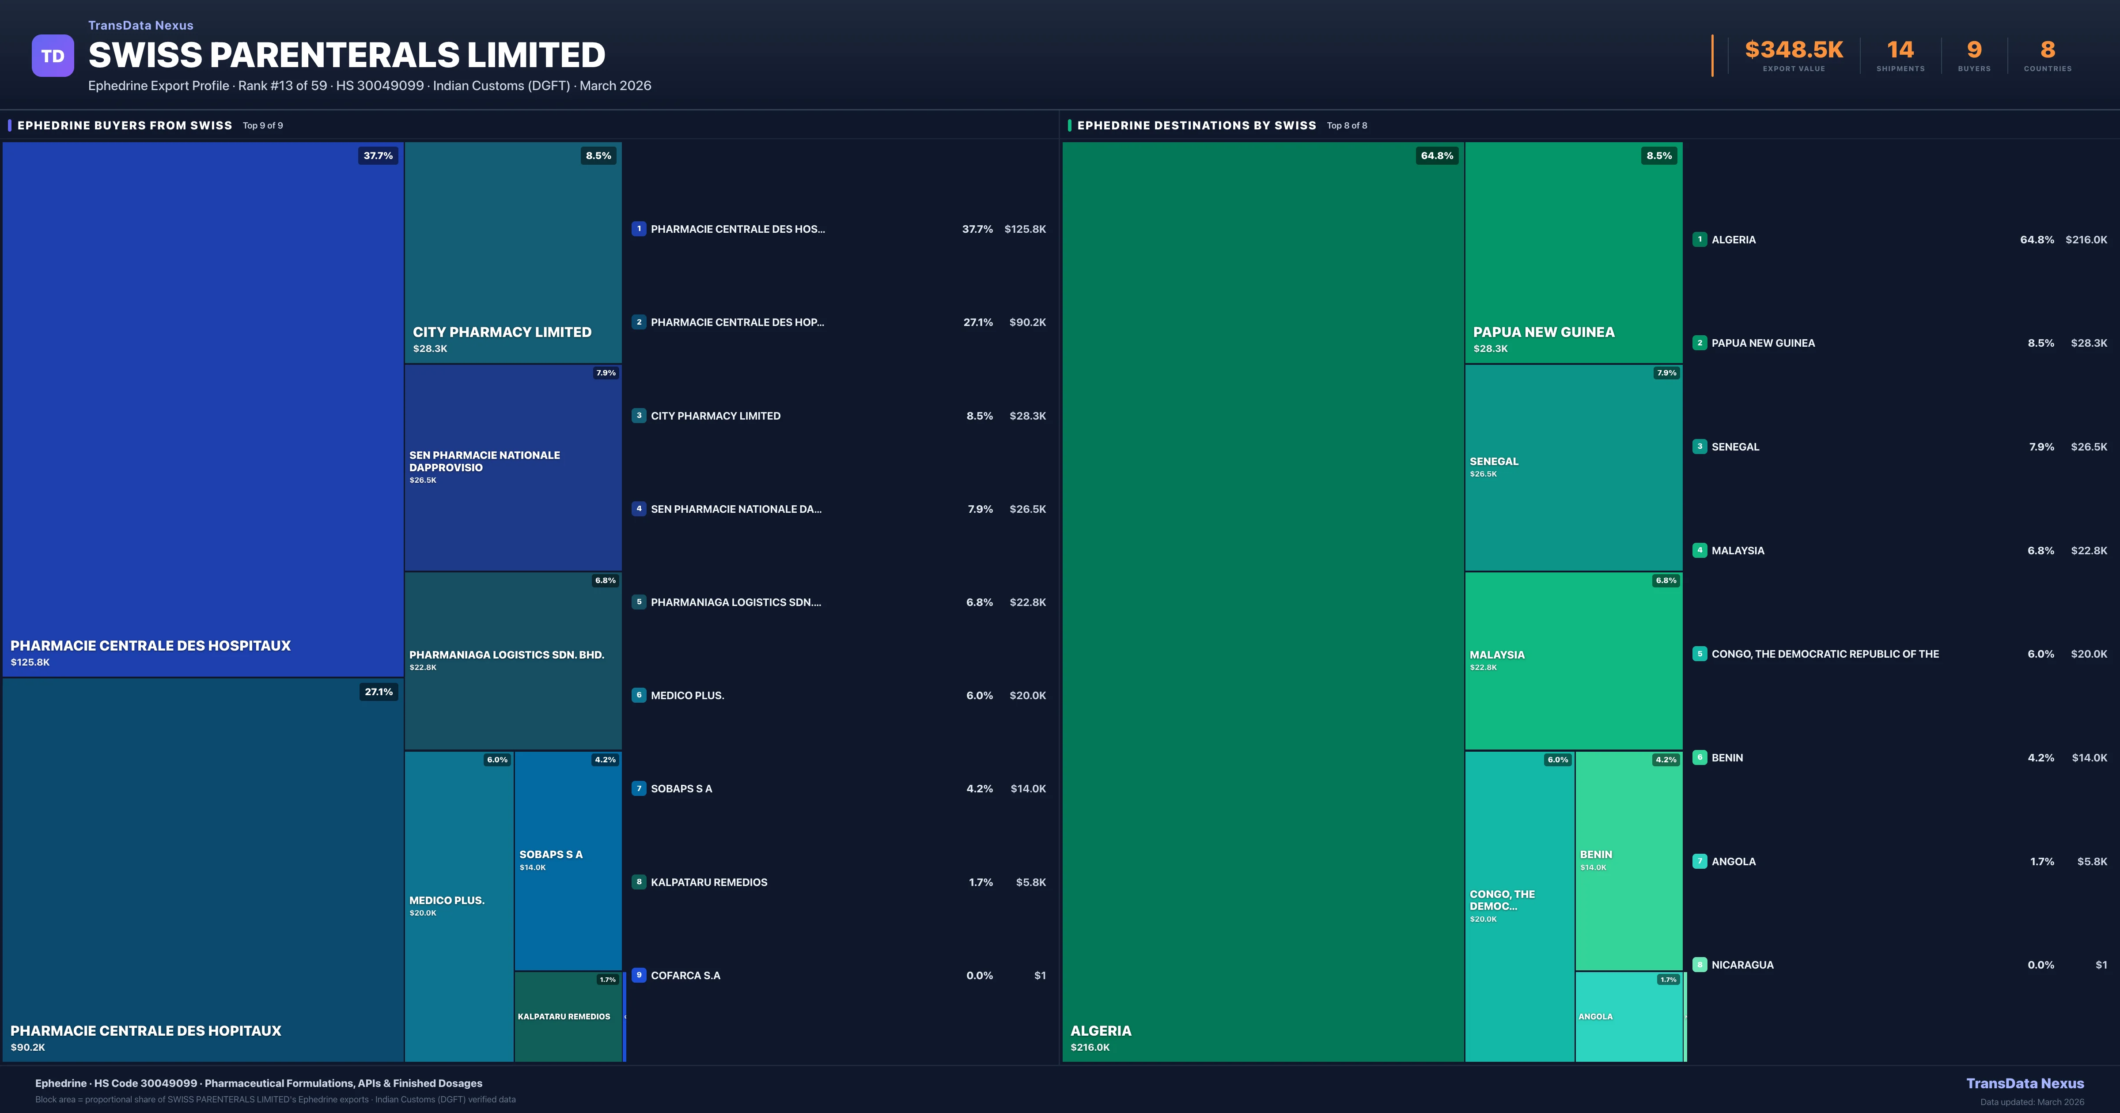Click rank badge 1 beside Pharmacie Centrale des Hos

pos(639,229)
